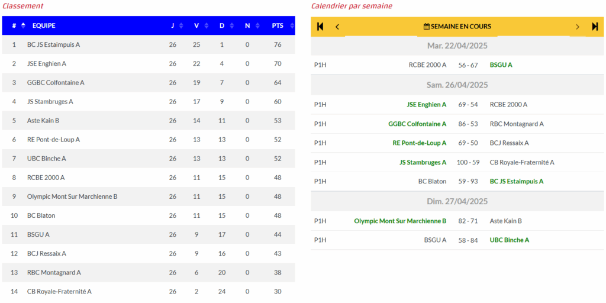Go to next week with right chevron

tap(578, 27)
